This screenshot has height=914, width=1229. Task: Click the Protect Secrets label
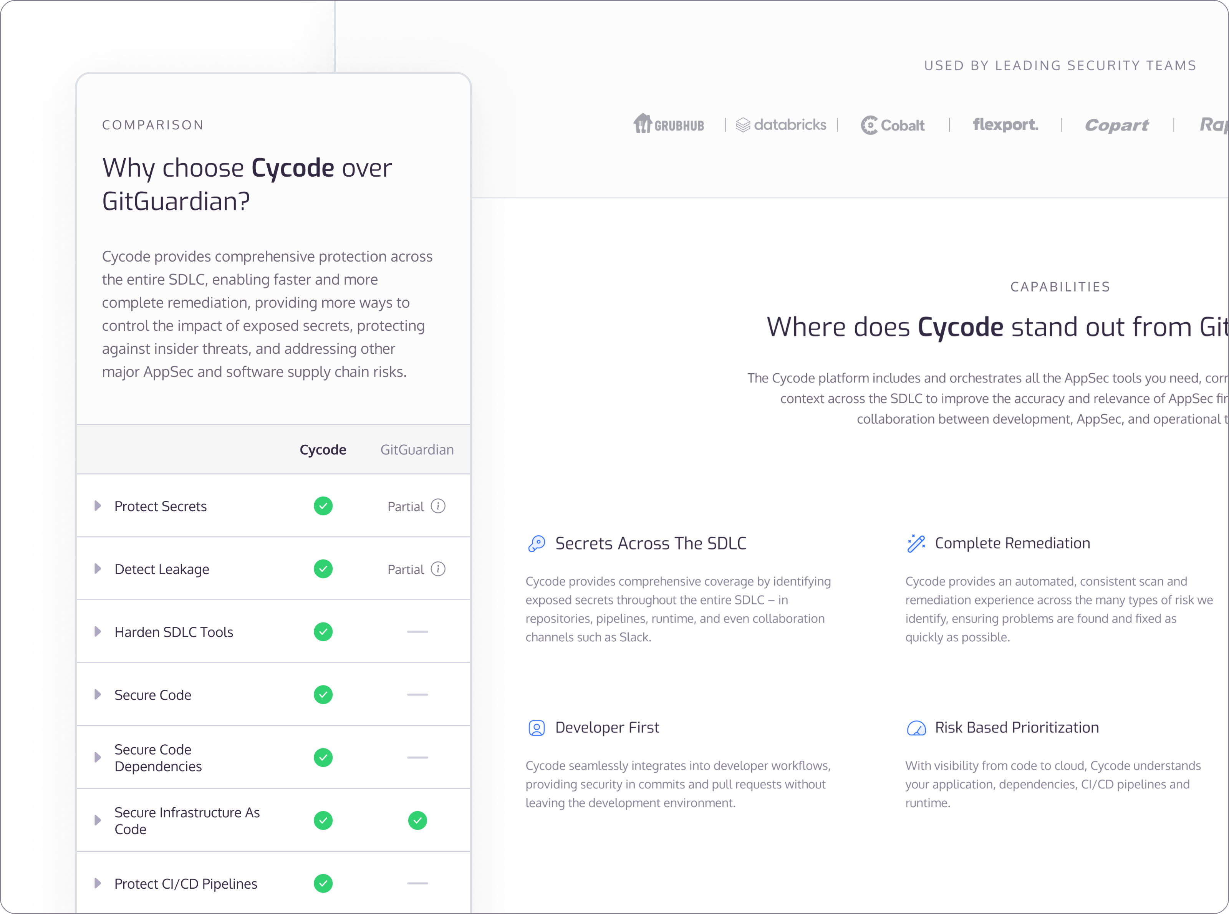(x=161, y=506)
